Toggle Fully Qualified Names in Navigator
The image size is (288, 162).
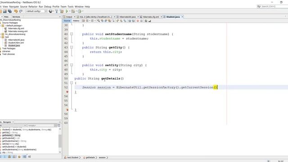coord(19,157)
